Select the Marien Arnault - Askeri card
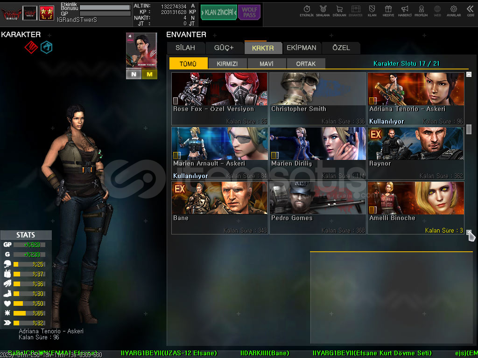The width and height of the screenshot is (478, 358). coord(220,153)
